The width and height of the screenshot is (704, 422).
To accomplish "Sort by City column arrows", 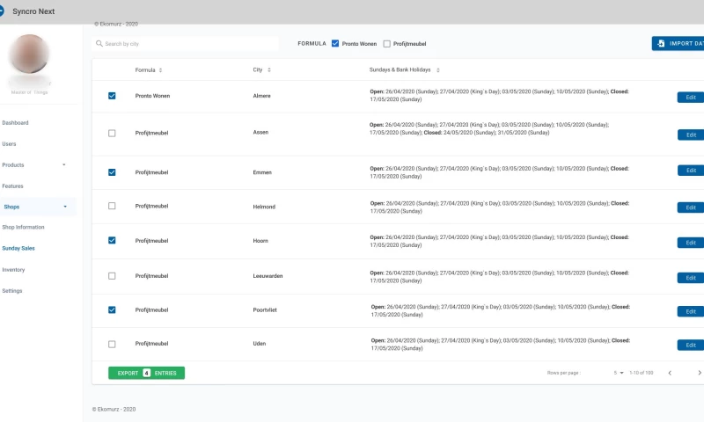I will [x=269, y=70].
